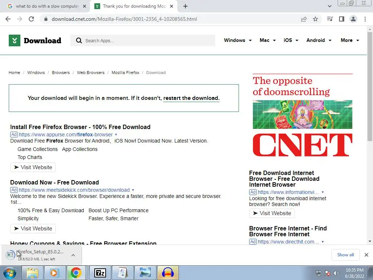Screen dimensions: 373x280
Task: Click the CNET doomscrolling banner ad
Action: [x=302, y=115]
